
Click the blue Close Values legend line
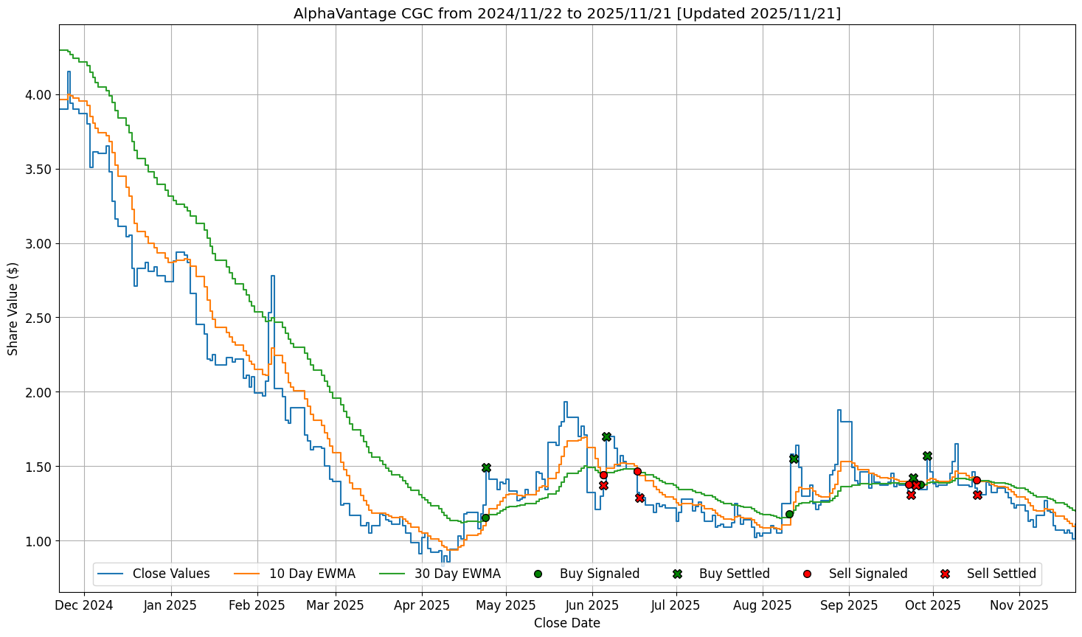click(111, 574)
